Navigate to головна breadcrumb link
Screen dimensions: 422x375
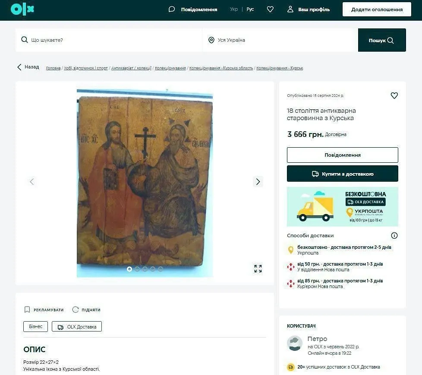point(53,68)
